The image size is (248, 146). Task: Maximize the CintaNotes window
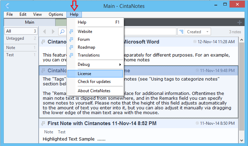[225, 4]
